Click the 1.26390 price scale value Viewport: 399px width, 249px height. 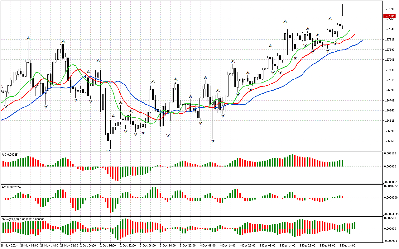click(x=390, y=131)
